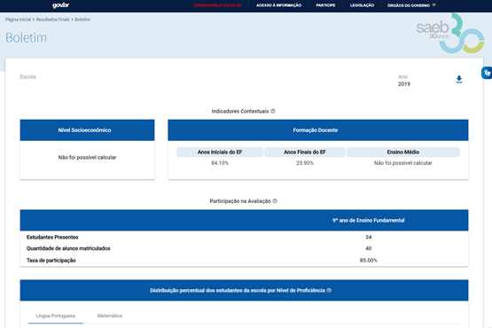Select Anos Iniciais do EF pill
The image size is (492, 328).
[x=220, y=152]
